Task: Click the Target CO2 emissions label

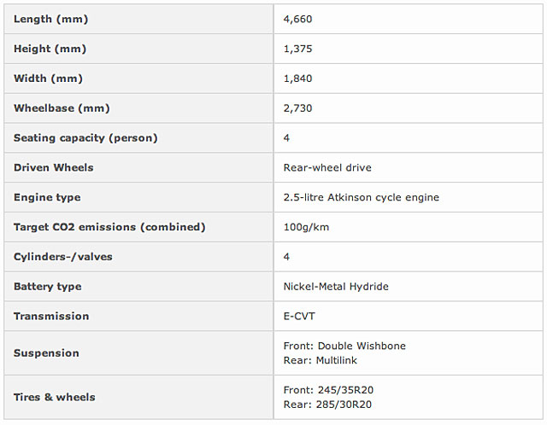Action: (x=109, y=227)
